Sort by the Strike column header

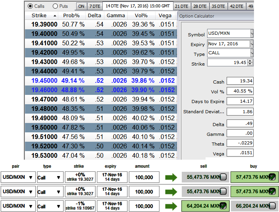[39, 16]
